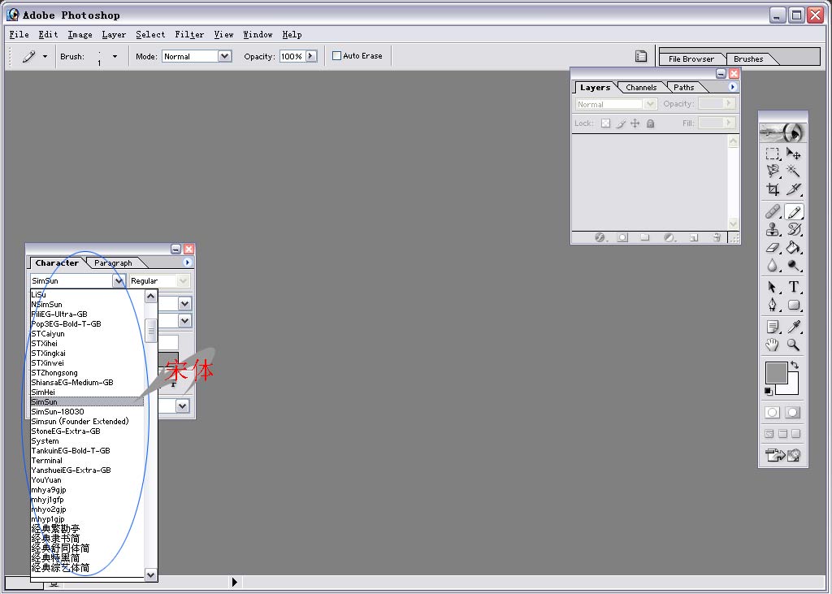Select the Healing Brush tool
Image resolution: width=832 pixels, height=594 pixels.
pyautogui.click(x=773, y=212)
